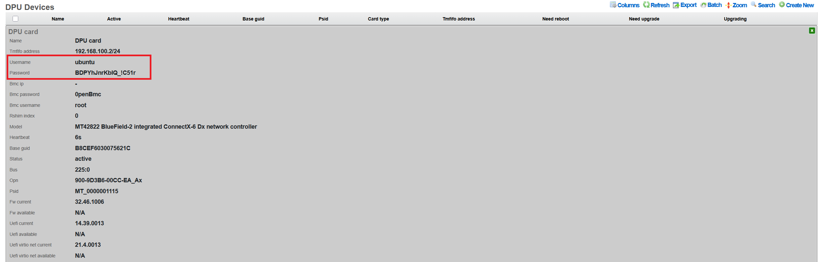This screenshot has width=820, height=262.
Task: Click the Bmc username value root
Action: (x=81, y=105)
